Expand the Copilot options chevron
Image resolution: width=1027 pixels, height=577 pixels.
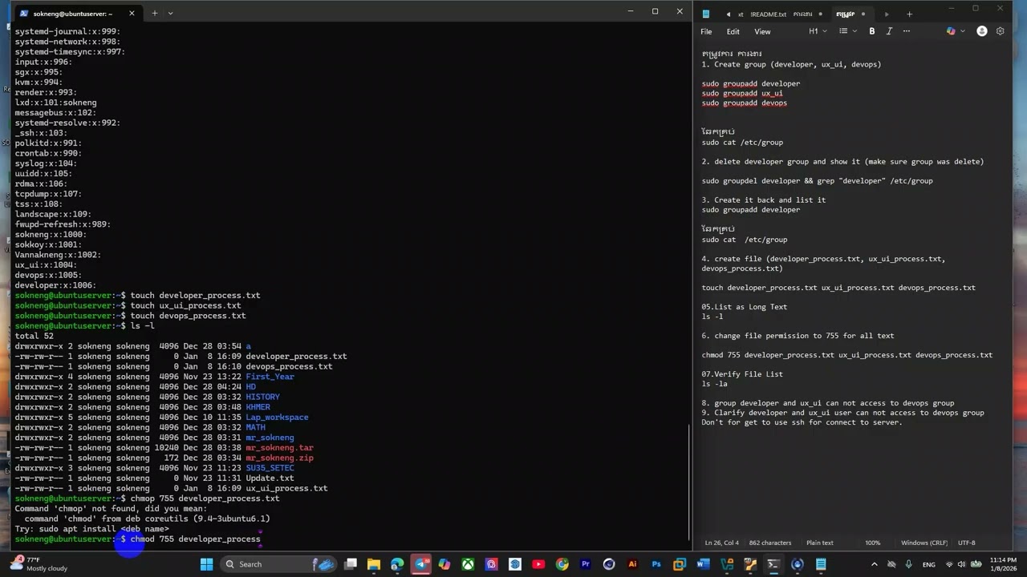click(x=962, y=31)
